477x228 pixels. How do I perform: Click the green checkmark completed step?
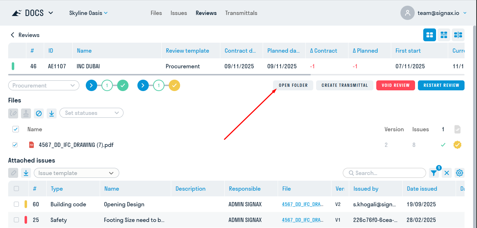pyautogui.click(x=123, y=85)
